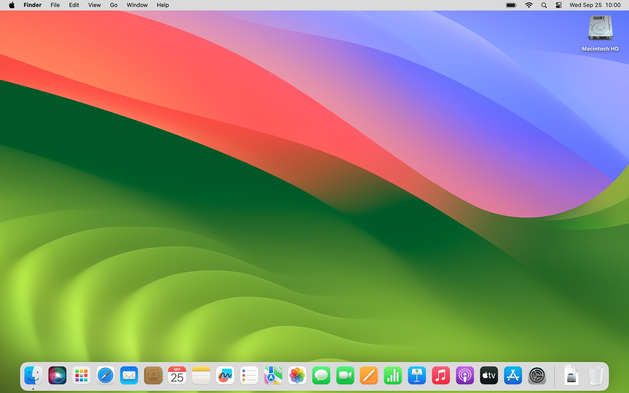Launch the Photos app
This screenshot has height=393, width=629.
coord(297,375)
